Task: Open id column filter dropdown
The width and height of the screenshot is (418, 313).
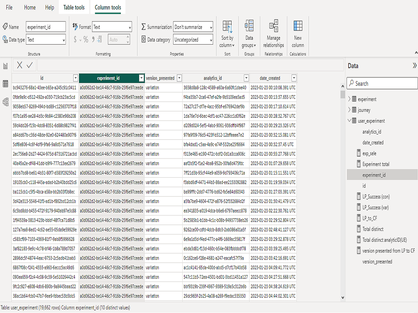Action: pos(75,78)
